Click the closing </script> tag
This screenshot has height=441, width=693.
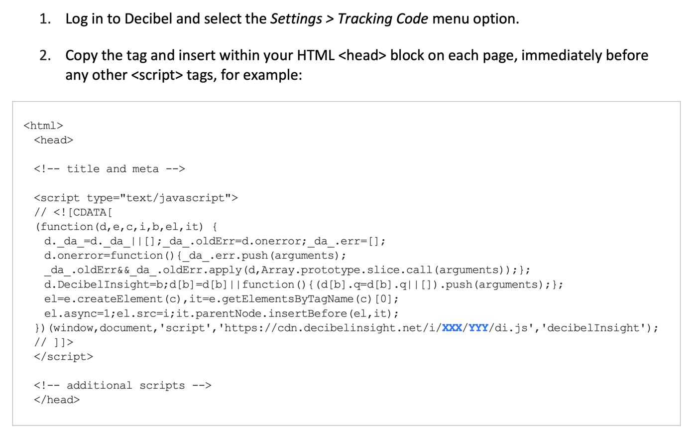tap(63, 357)
